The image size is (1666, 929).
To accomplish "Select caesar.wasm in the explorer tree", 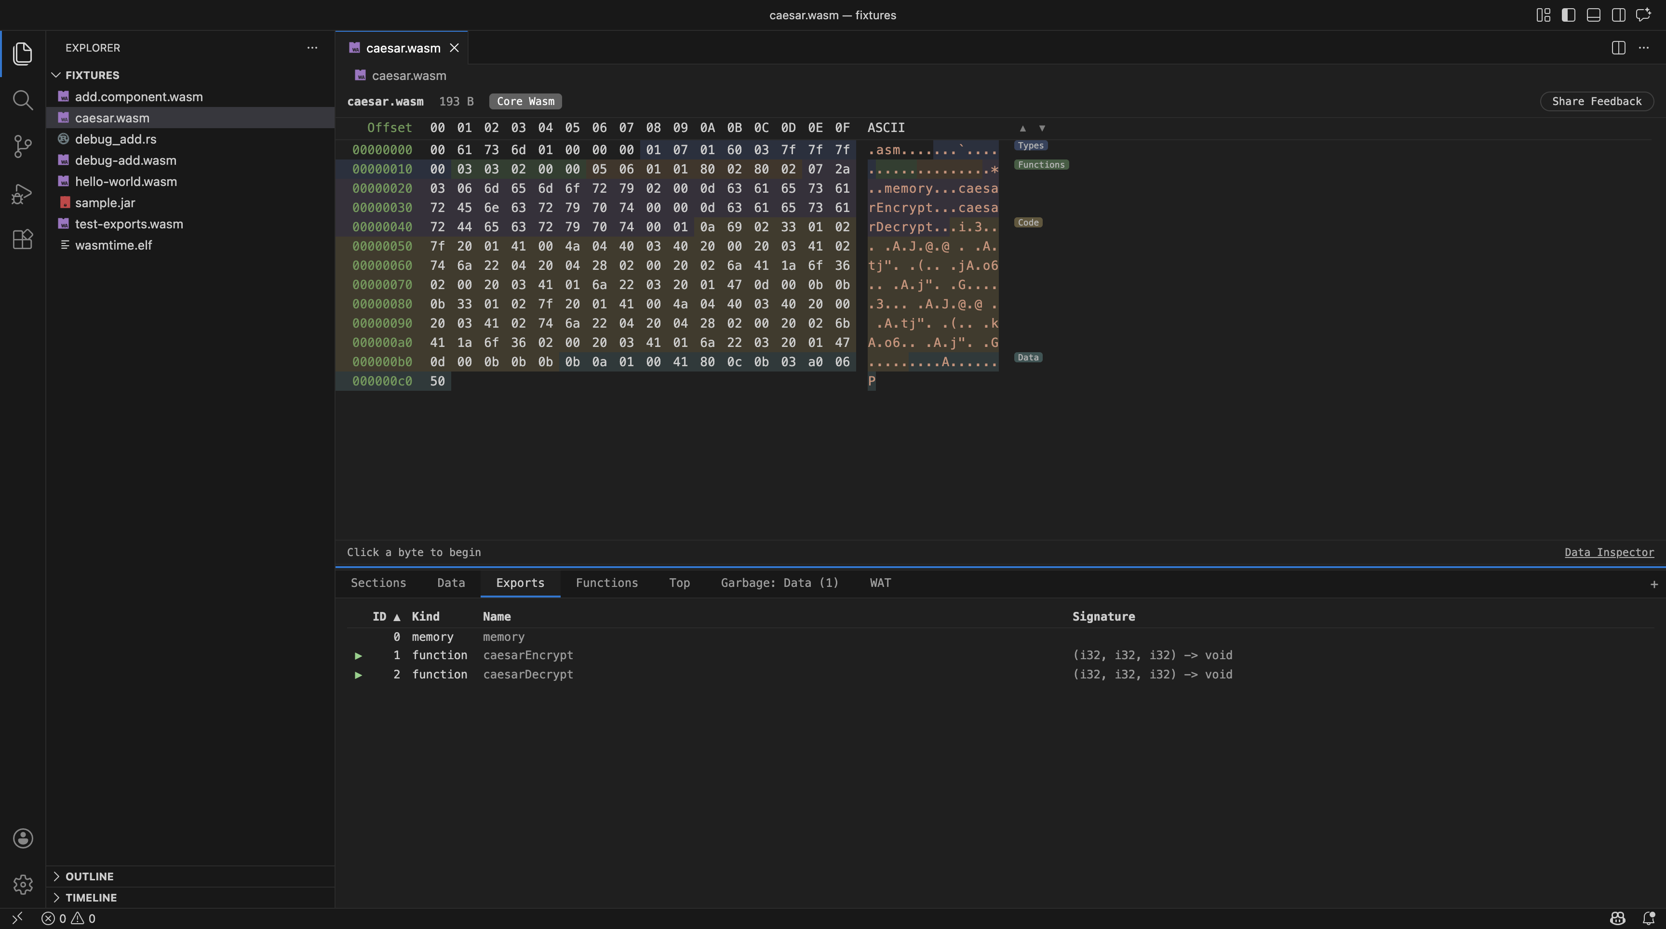I will (190, 119).
